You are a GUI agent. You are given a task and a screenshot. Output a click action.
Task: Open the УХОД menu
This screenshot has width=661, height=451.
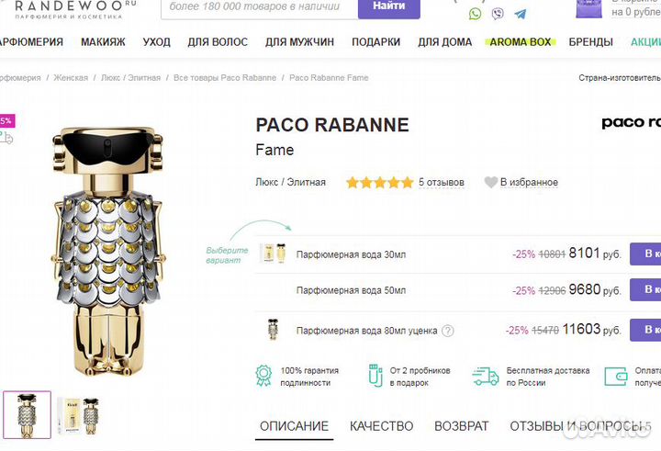[157, 42]
